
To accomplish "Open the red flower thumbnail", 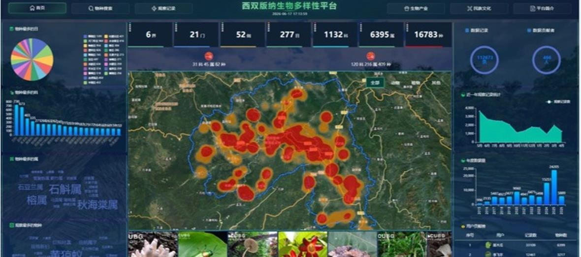I will (303, 244).
